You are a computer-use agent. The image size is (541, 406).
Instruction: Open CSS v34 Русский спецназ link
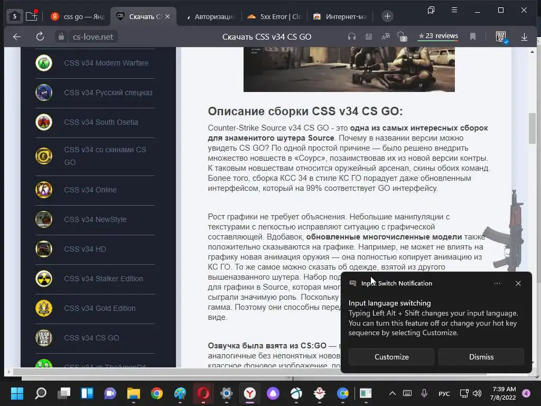point(108,93)
